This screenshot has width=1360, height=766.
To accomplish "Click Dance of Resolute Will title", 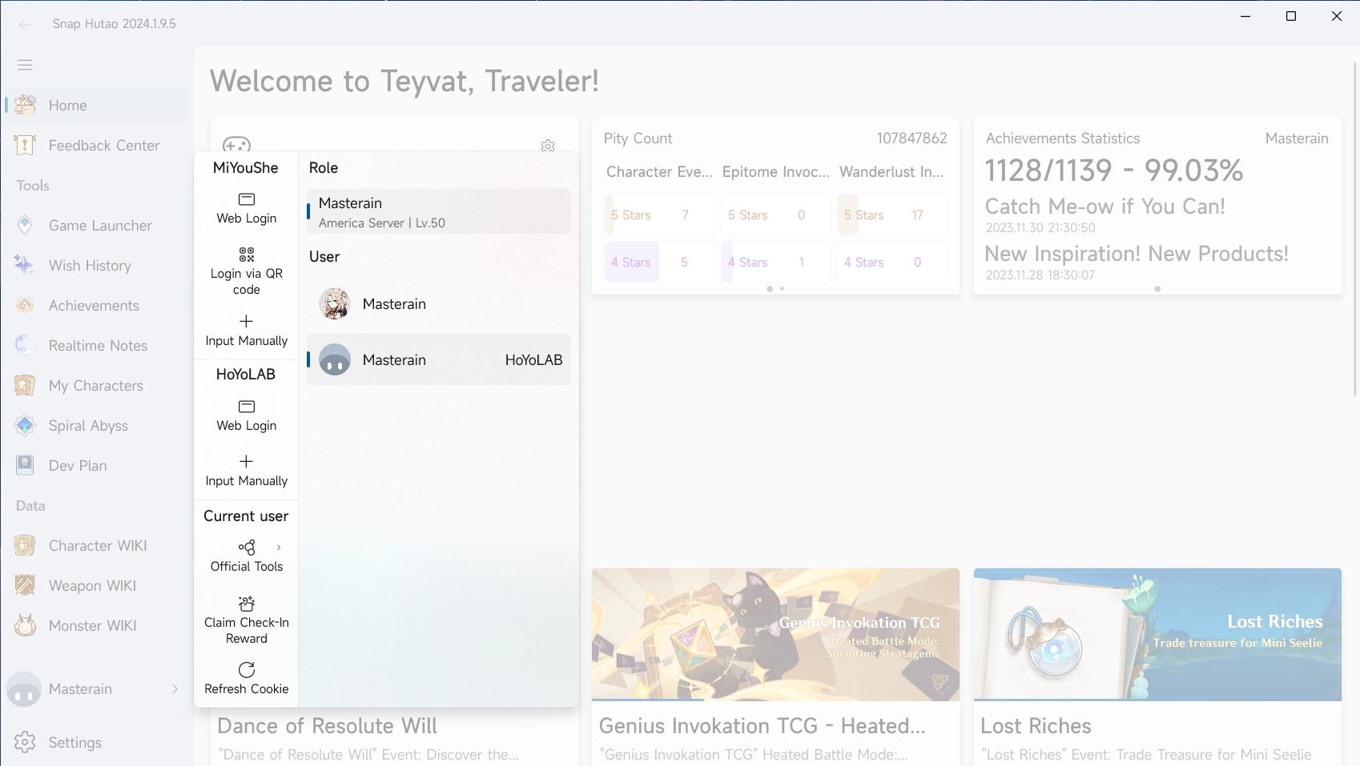I will click(x=328, y=726).
